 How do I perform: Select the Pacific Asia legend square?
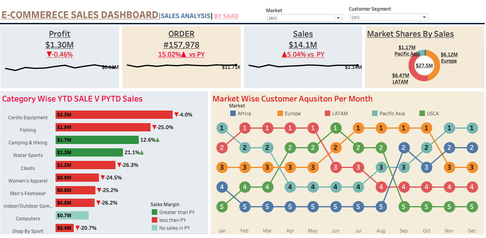coord(375,113)
